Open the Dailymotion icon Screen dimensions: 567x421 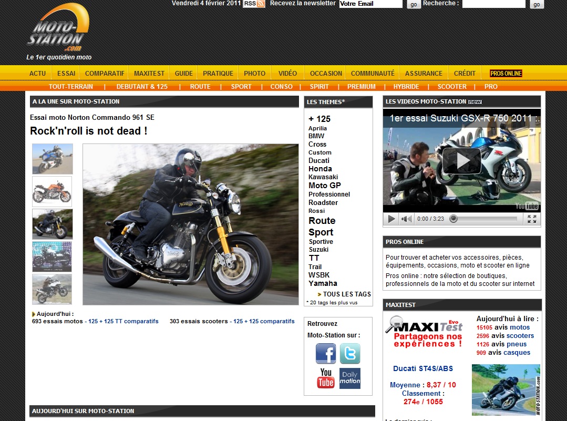click(x=350, y=378)
